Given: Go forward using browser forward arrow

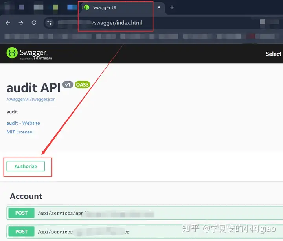Looking at the screenshot, I should 21,23.
